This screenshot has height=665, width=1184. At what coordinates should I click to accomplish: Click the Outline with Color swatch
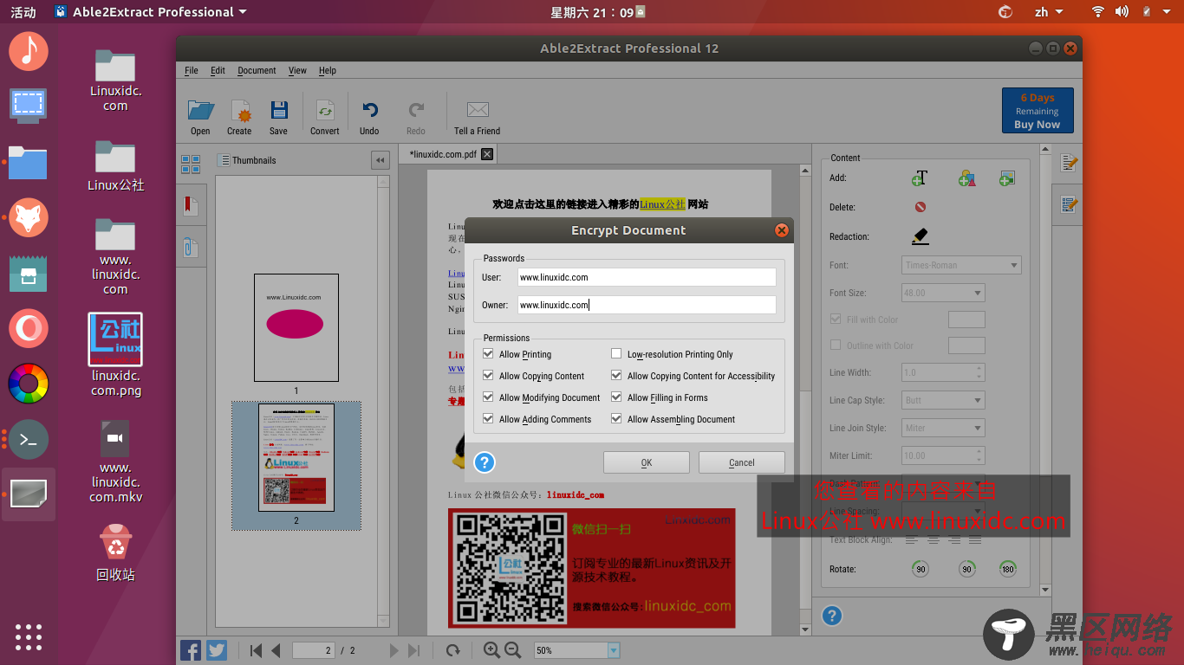coord(966,345)
